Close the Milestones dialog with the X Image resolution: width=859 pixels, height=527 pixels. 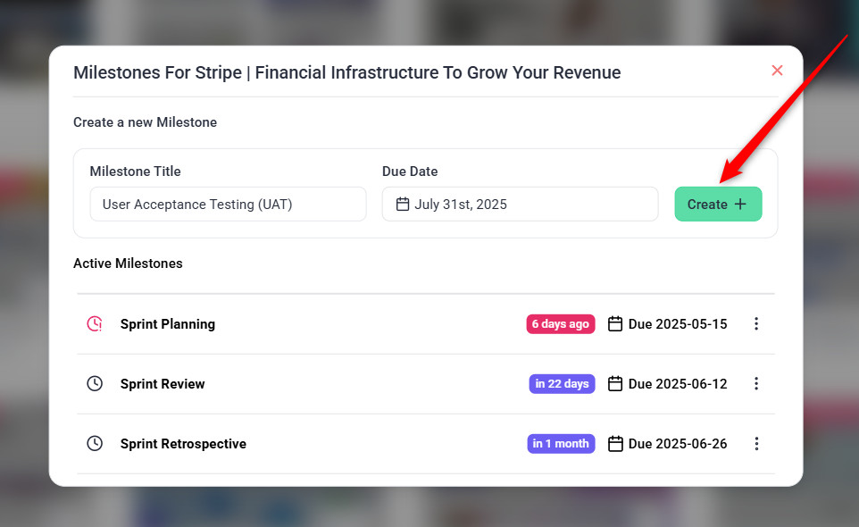(777, 71)
